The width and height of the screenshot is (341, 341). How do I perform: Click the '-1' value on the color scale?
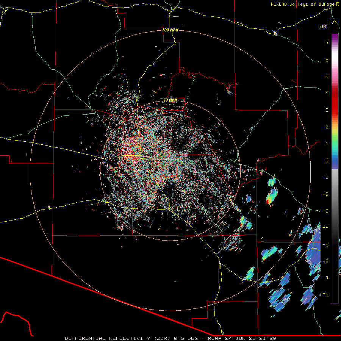pos(325,177)
